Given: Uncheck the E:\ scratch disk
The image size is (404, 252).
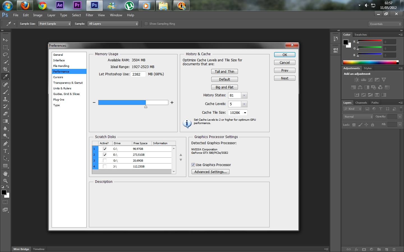Looking at the screenshot, I should [105, 155].
